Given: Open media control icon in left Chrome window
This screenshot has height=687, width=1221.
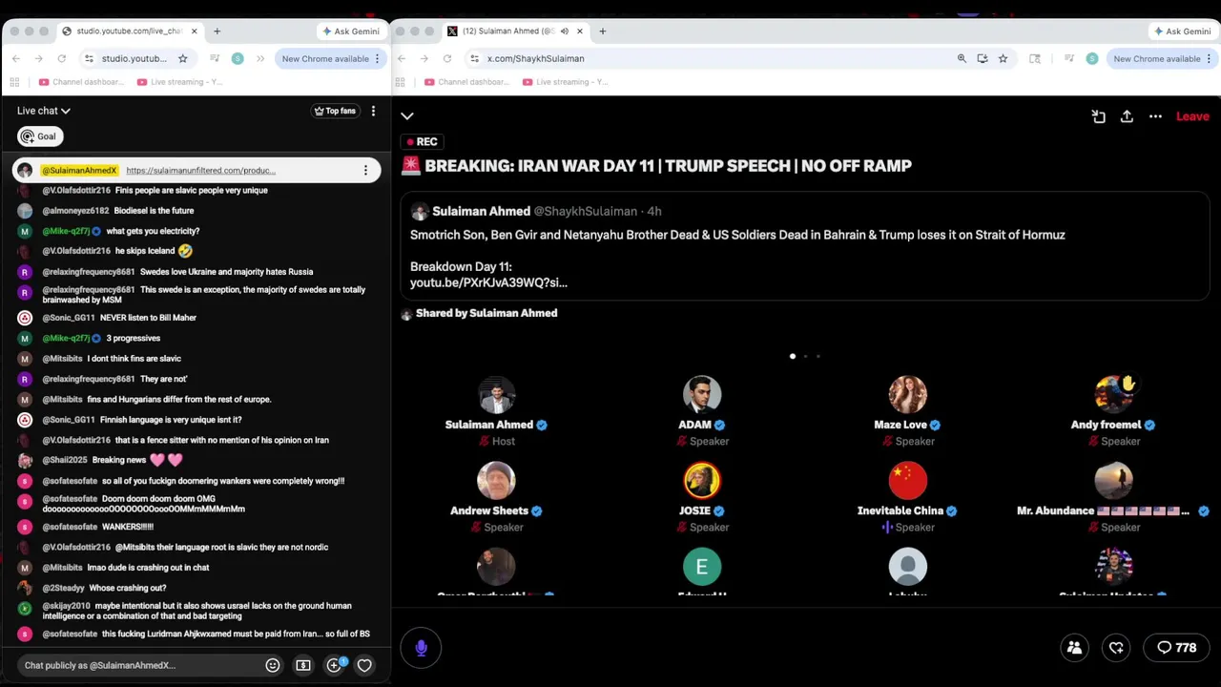Looking at the screenshot, I should (215, 58).
